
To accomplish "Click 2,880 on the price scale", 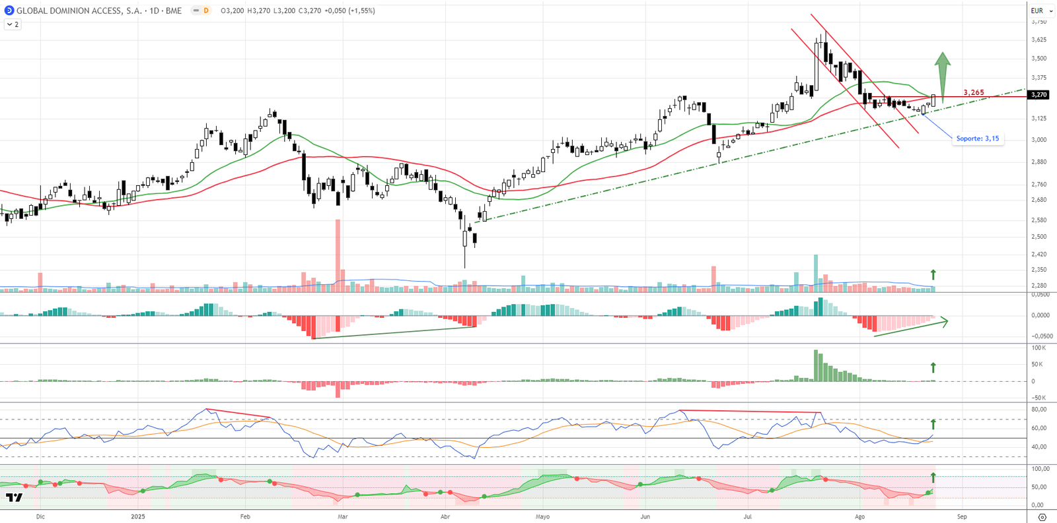I will [x=1039, y=162].
